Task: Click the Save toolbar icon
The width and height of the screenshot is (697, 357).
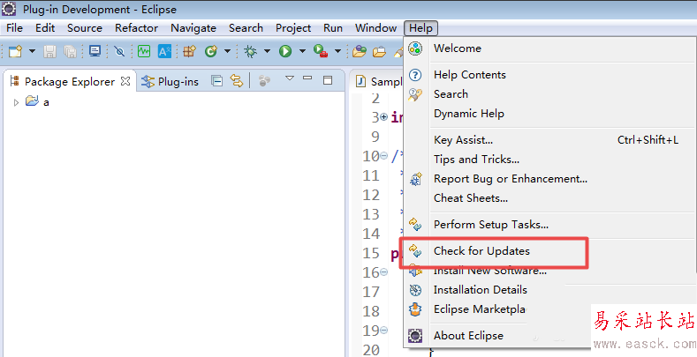Action: tap(49, 51)
